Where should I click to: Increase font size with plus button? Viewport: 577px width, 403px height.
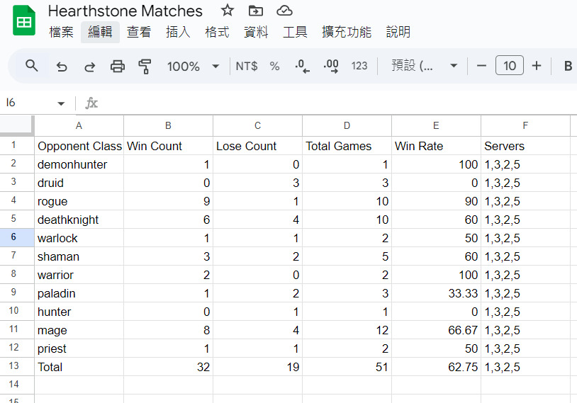(x=537, y=66)
